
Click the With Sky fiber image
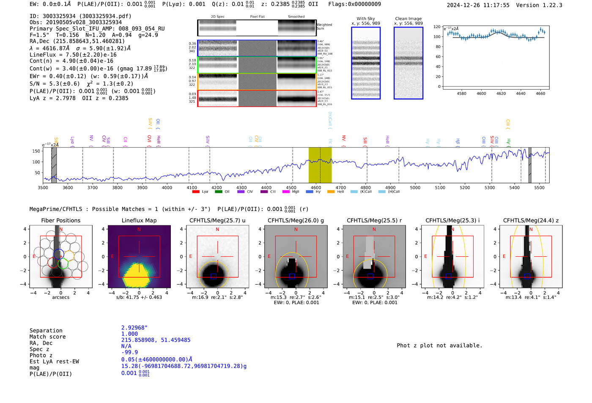pyautogui.click(x=366, y=63)
